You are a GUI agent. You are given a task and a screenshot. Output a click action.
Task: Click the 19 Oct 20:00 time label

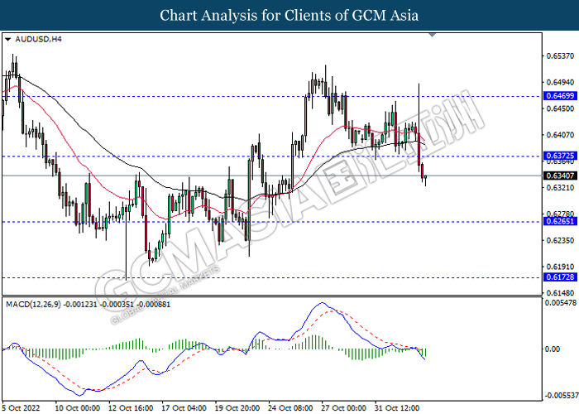(x=237, y=408)
